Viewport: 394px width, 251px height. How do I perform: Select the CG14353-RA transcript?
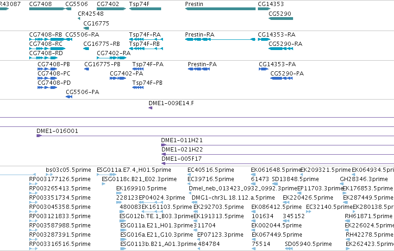point(264,39)
